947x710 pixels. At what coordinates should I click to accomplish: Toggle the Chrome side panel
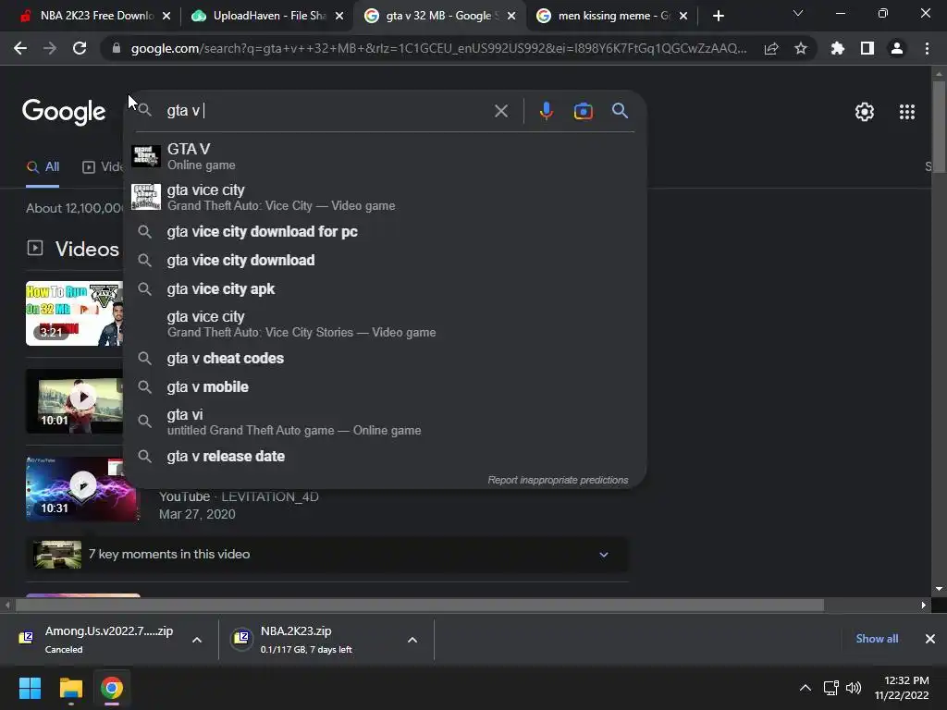coord(867,48)
